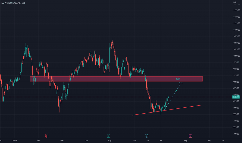Click the 950.00 price axis label
The width and height of the screenshot is (242, 143).
[237, 69]
